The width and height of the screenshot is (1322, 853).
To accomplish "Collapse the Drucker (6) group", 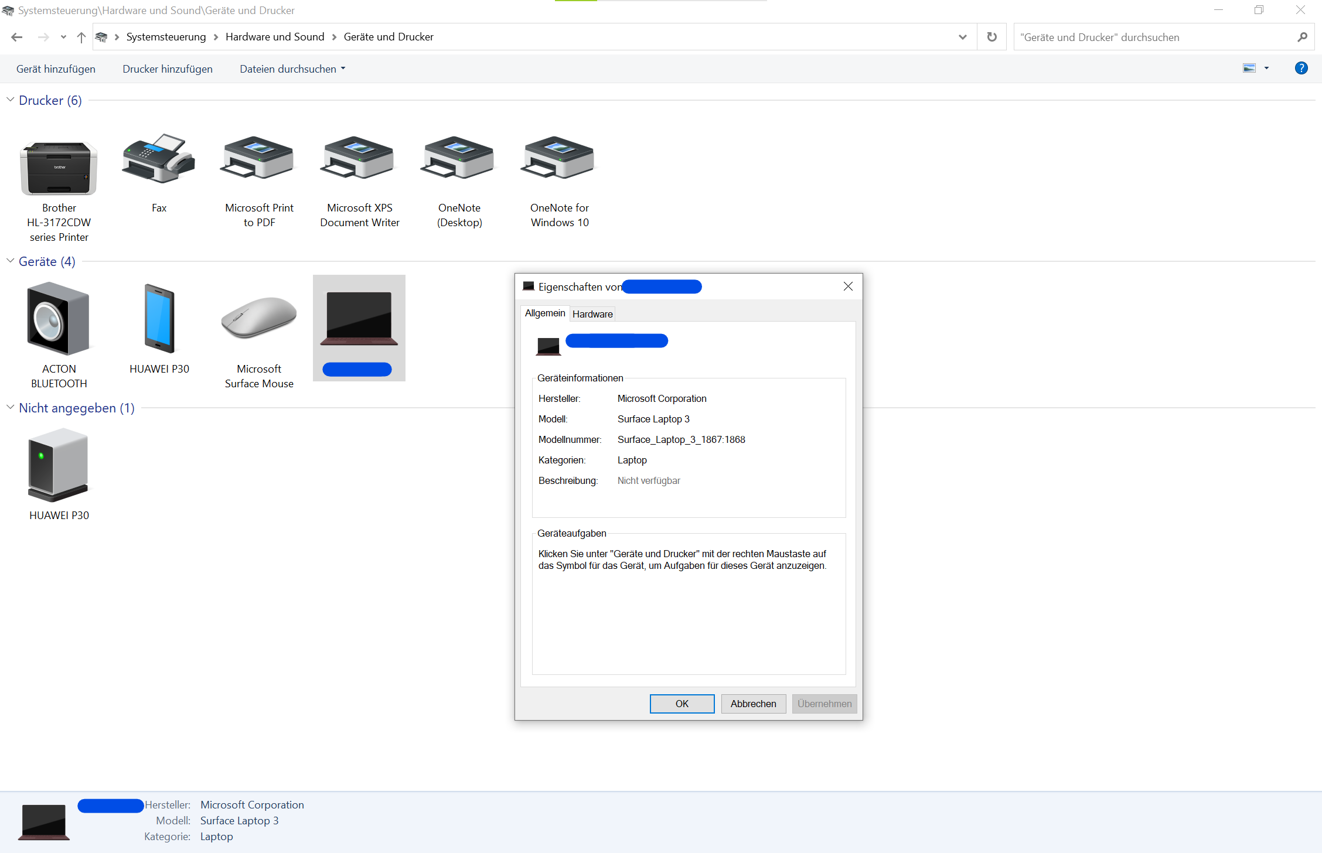I will [x=11, y=100].
